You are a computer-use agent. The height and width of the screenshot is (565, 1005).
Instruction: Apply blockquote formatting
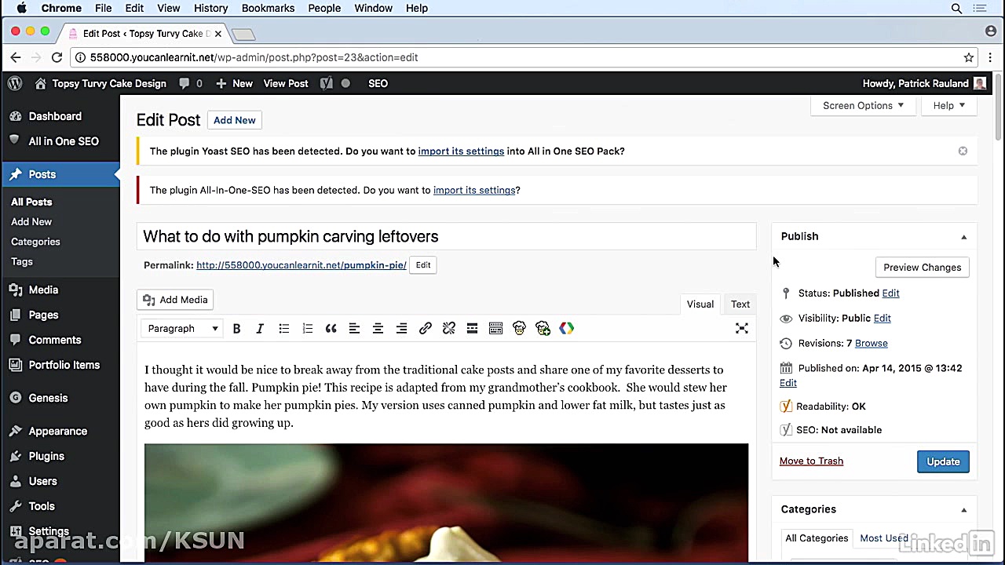point(331,329)
